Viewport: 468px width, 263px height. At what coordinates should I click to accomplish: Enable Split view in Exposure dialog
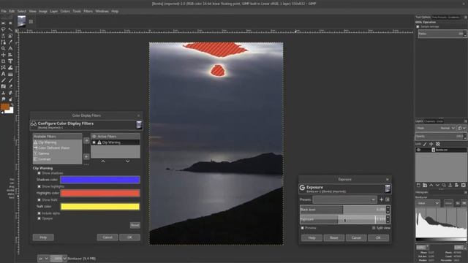(x=374, y=228)
